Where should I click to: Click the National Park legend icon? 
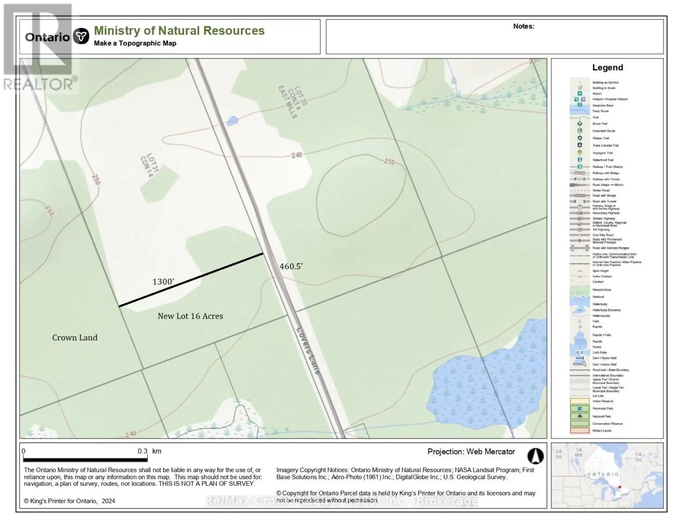(580, 416)
